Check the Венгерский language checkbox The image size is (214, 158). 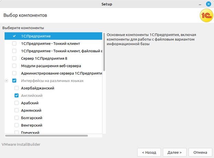(x=16, y=125)
